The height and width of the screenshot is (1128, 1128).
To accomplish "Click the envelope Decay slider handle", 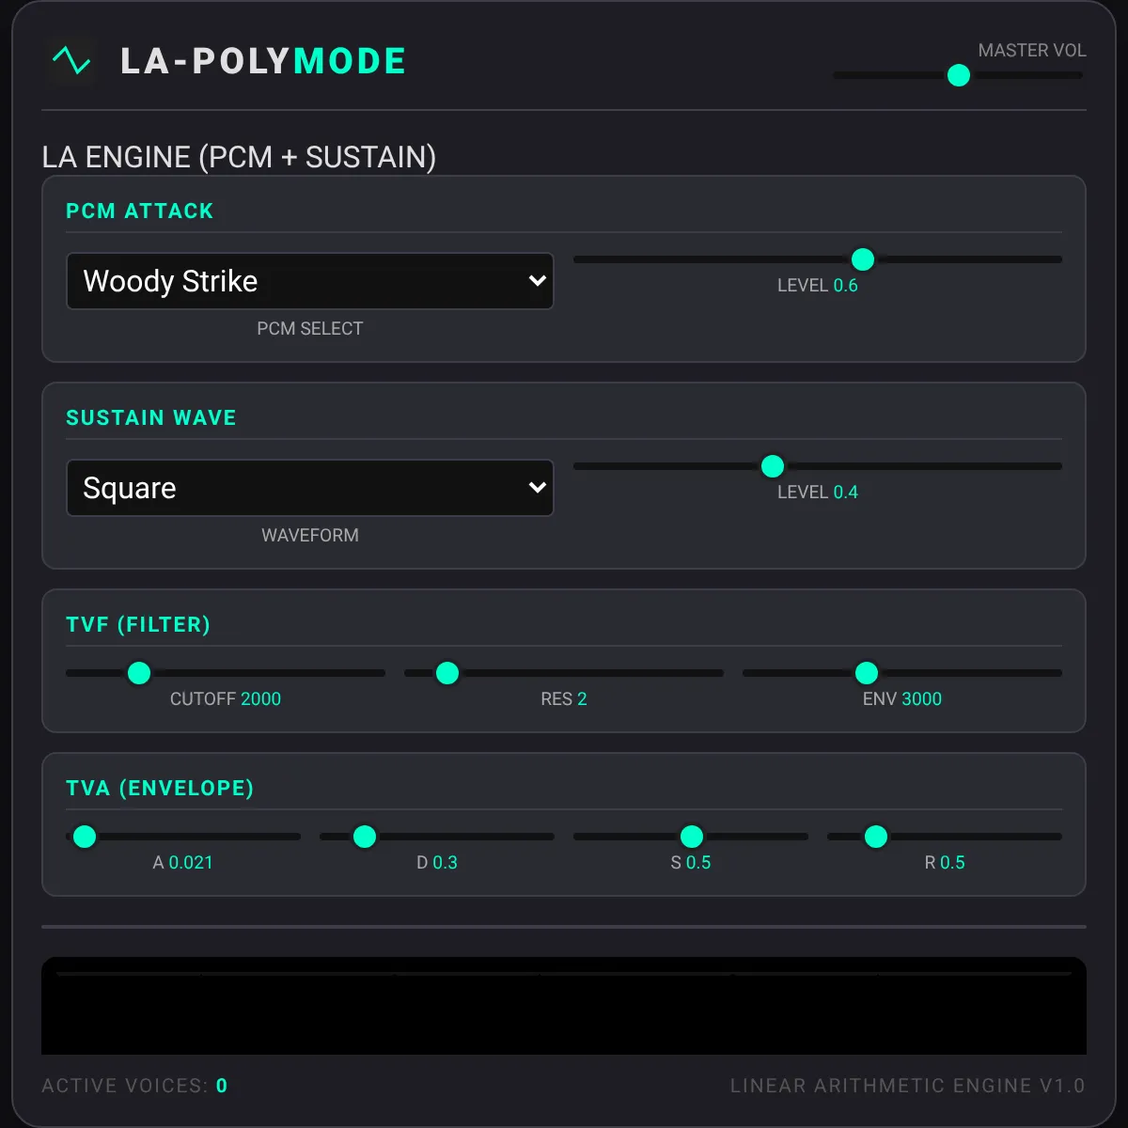I will 365,837.
